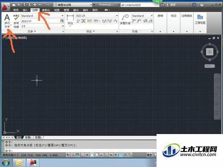Viewport: 223px width, 167px height.
Task: Open the ISO-25 dimension style dropdown
Action: tap(97, 16)
